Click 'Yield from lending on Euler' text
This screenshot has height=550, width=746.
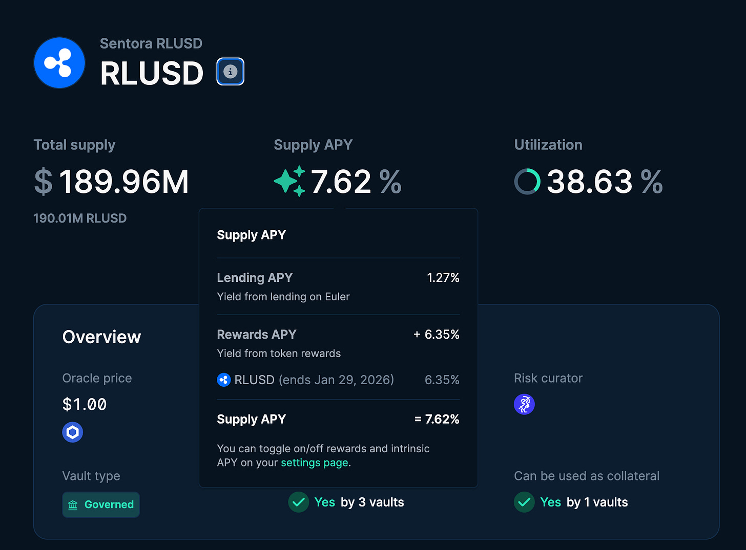pos(283,297)
